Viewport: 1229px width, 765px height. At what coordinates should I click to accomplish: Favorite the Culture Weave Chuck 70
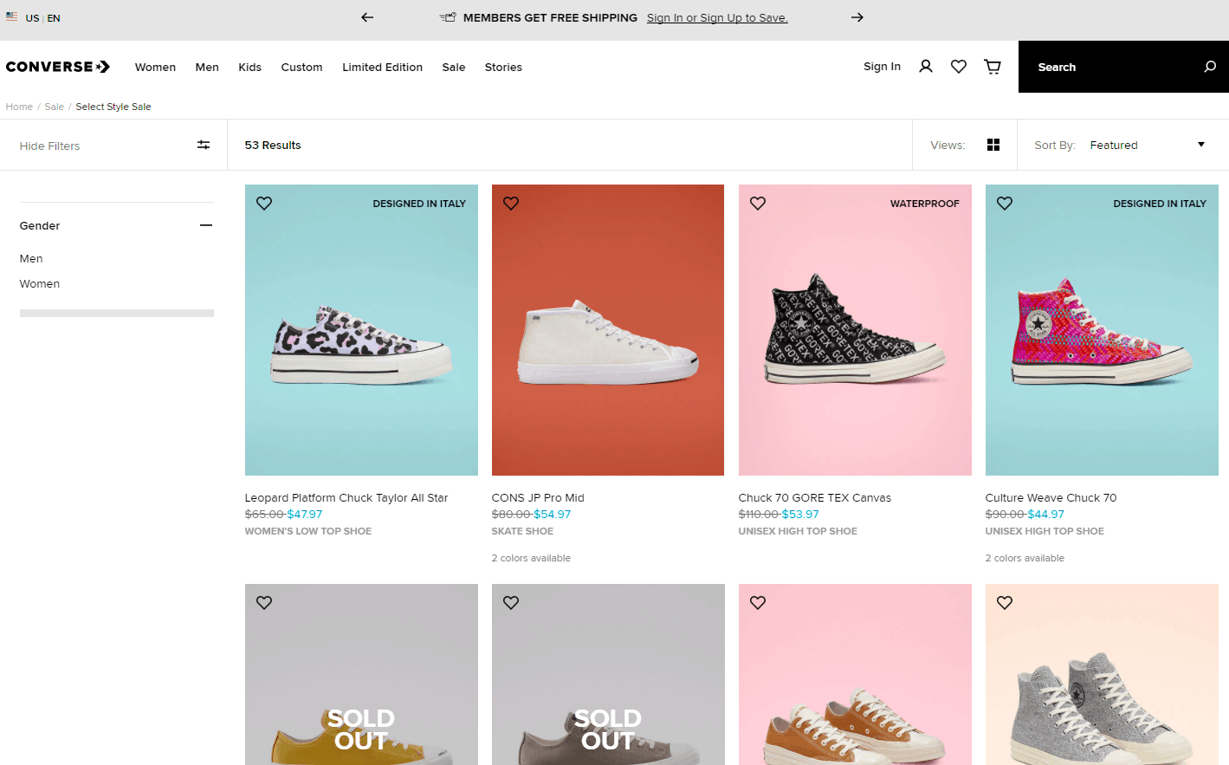coord(1005,203)
